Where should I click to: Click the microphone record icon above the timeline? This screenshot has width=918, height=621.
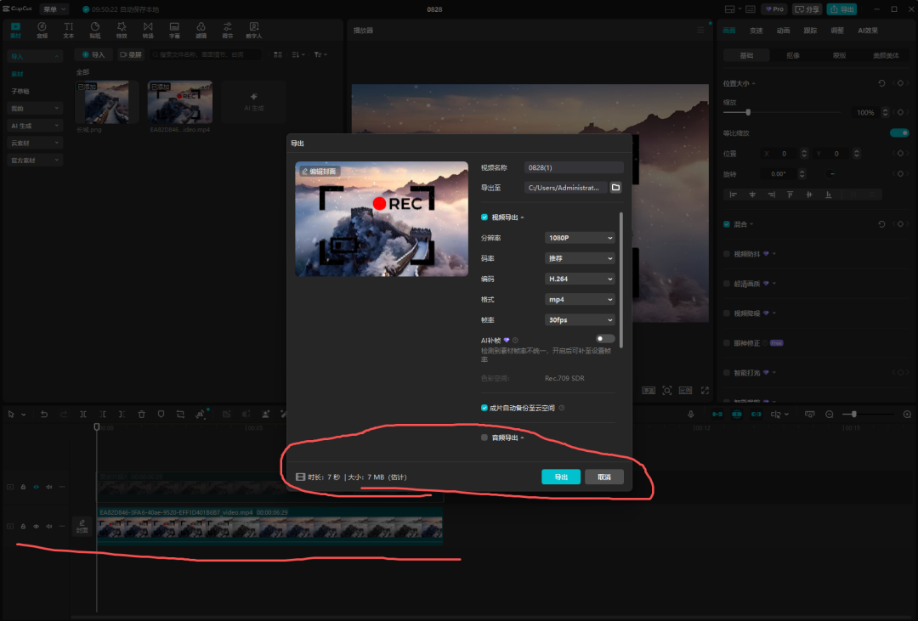[690, 414]
